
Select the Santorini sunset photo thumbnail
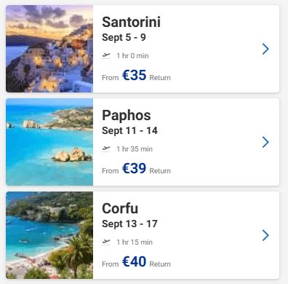pyautogui.click(x=49, y=49)
